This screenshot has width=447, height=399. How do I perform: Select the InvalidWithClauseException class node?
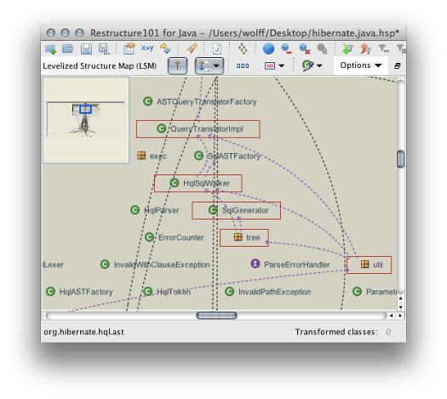click(x=155, y=265)
